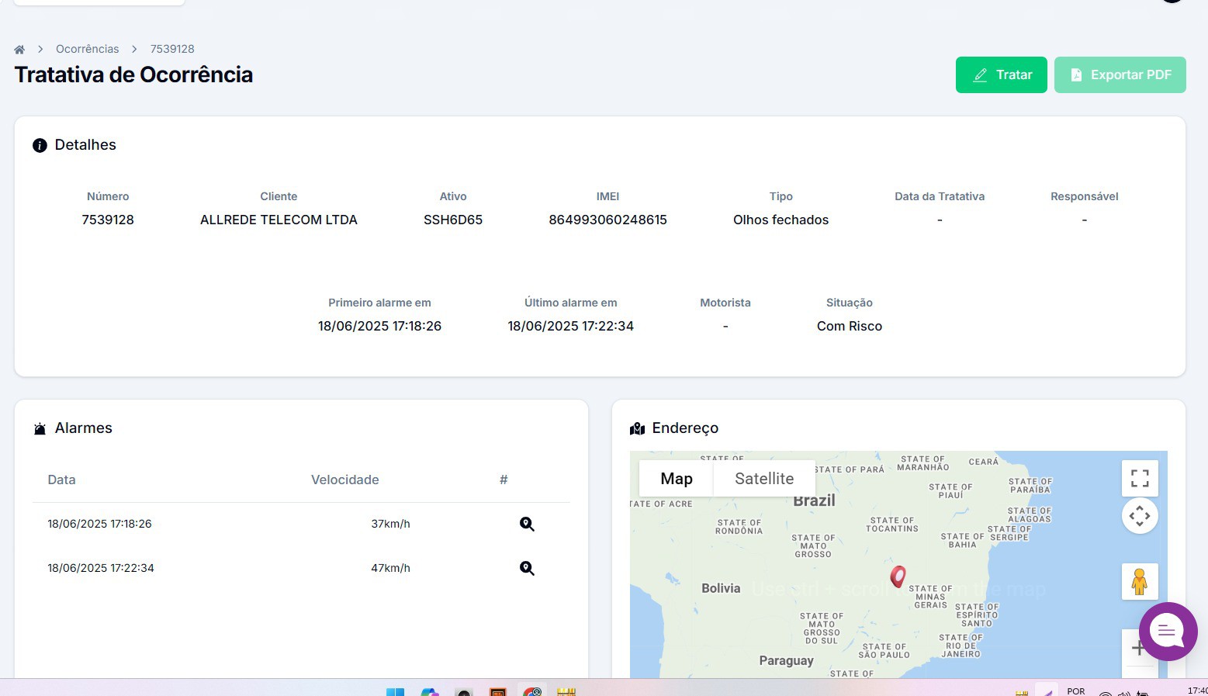Select the Street View pegman icon
The width and height of the screenshot is (1208, 696).
[x=1139, y=581]
